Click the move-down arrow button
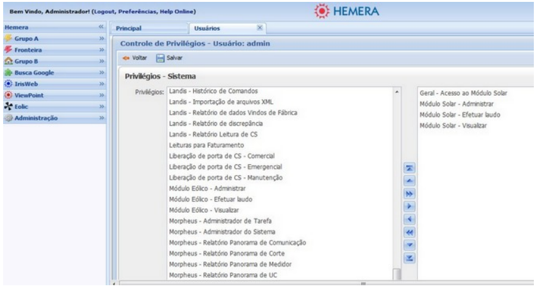The width and height of the screenshot is (537, 289). (408, 245)
